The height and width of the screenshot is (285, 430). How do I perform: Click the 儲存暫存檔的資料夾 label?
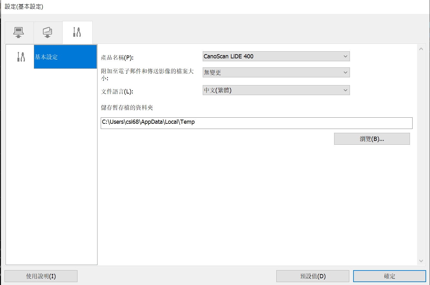click(127, 108)
